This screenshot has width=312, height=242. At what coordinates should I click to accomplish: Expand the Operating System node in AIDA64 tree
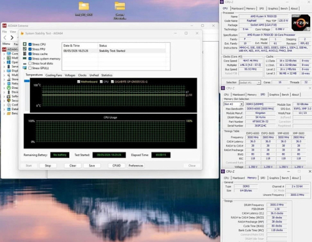pyautogui.click(x=4, y=62)
